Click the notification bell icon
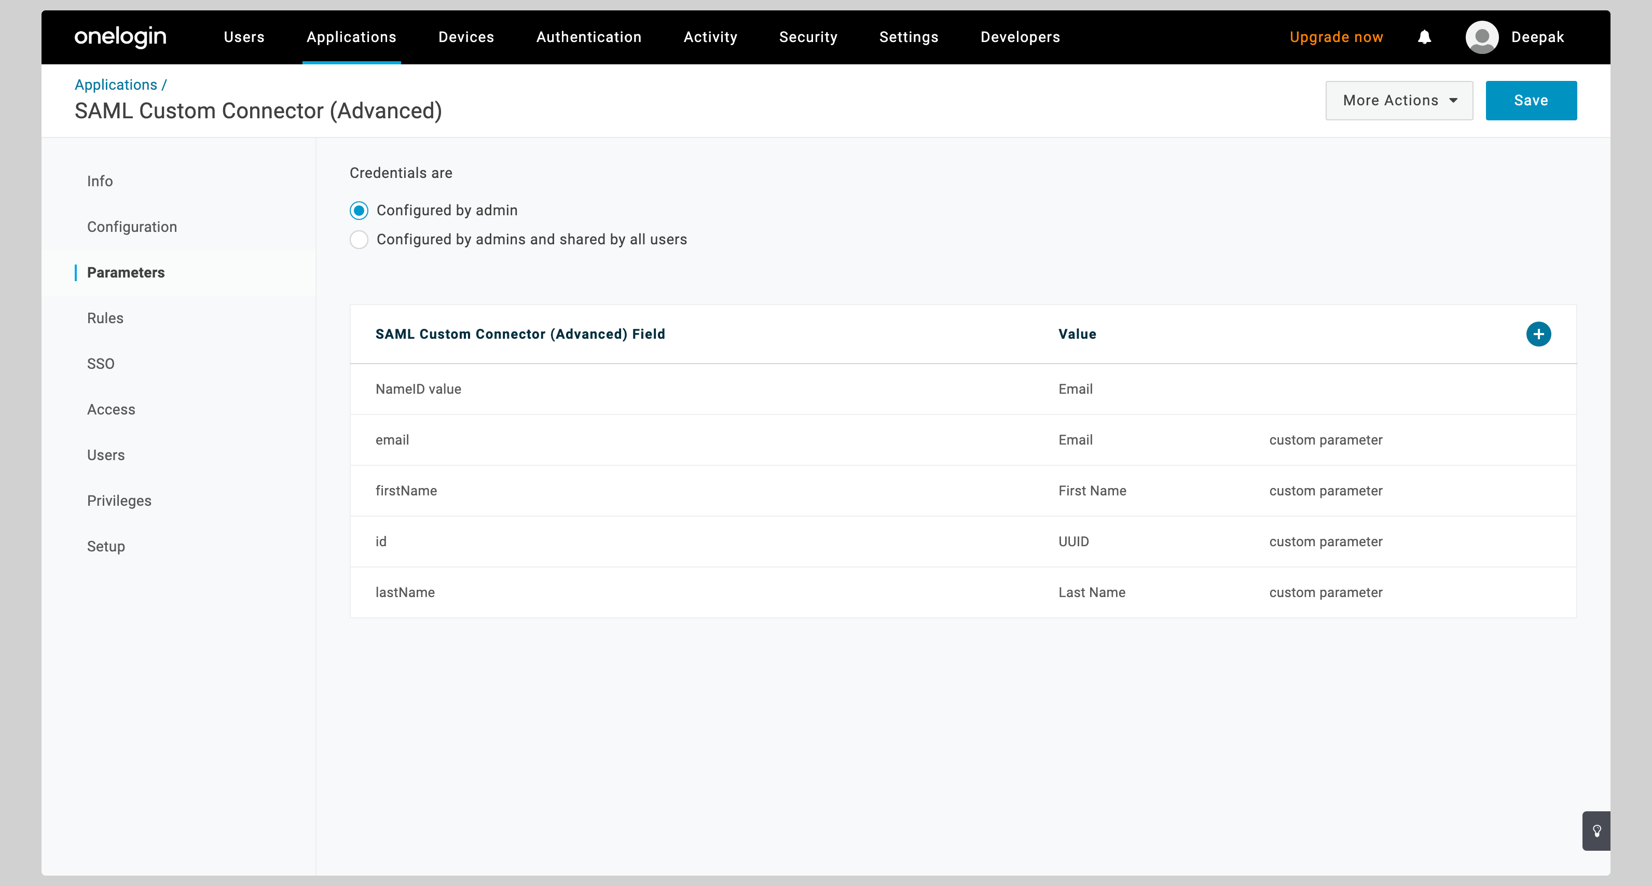Screen dimensions: 1652x886 pos(1425,37)
